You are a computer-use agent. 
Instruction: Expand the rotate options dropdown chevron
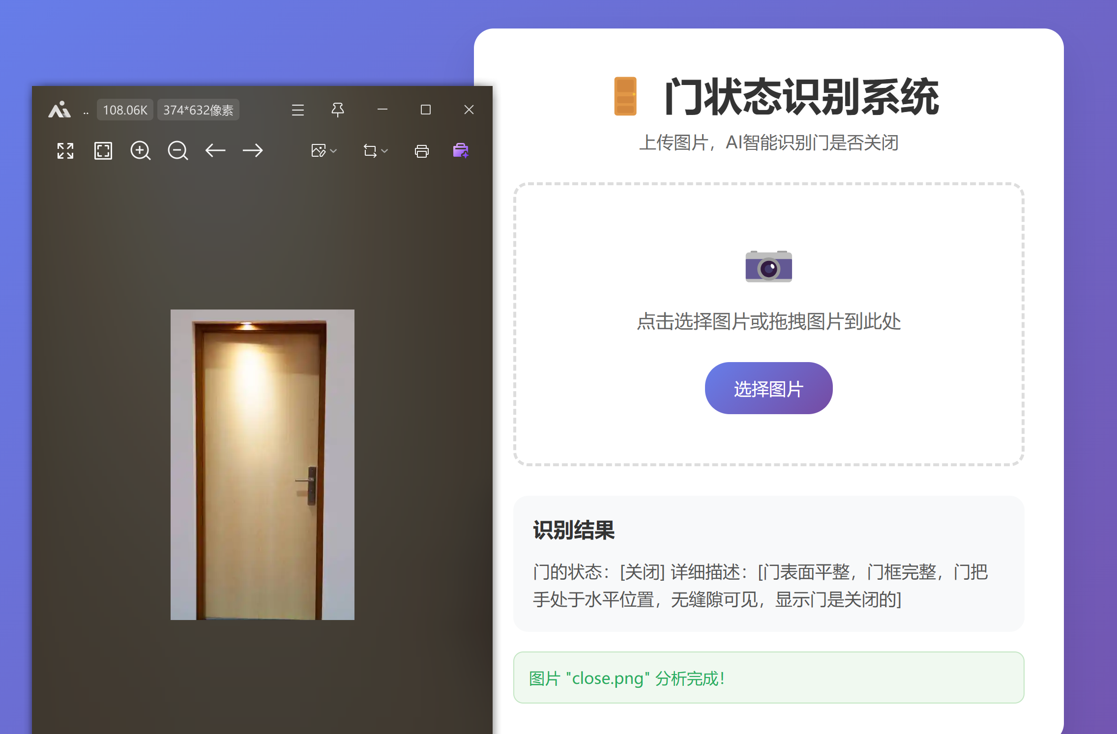tap(385, 151)
